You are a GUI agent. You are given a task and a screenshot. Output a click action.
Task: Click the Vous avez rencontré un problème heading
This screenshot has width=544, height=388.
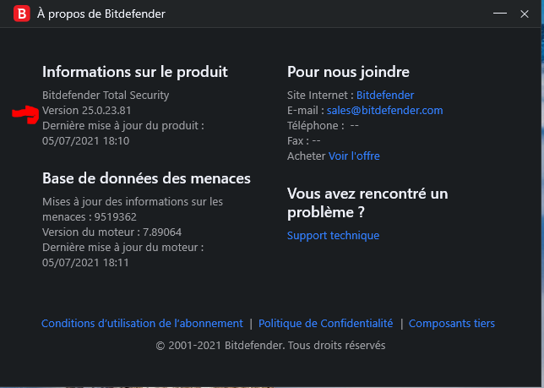(x=367, y=203)
